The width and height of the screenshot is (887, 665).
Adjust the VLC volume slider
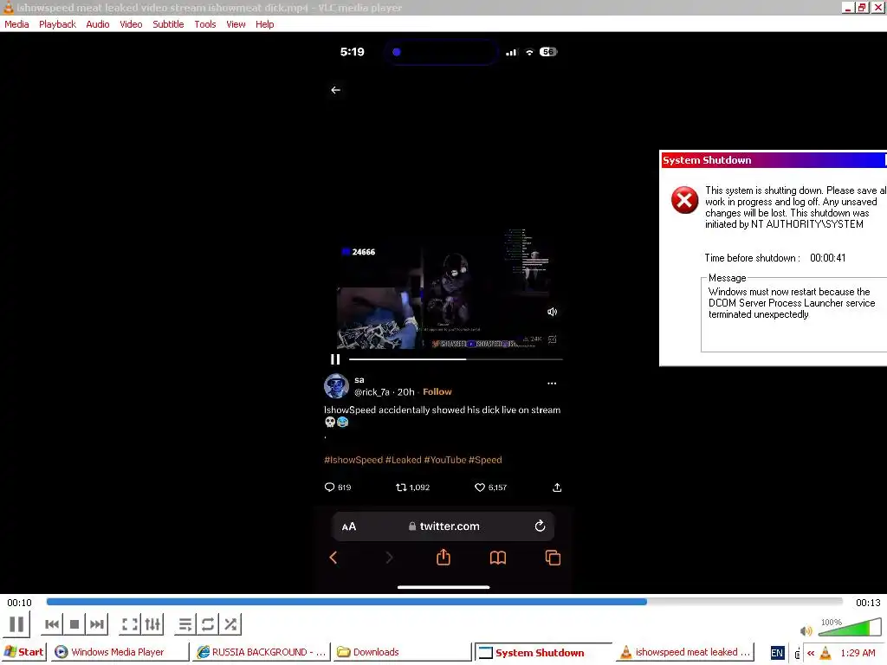tap(850, 627)
